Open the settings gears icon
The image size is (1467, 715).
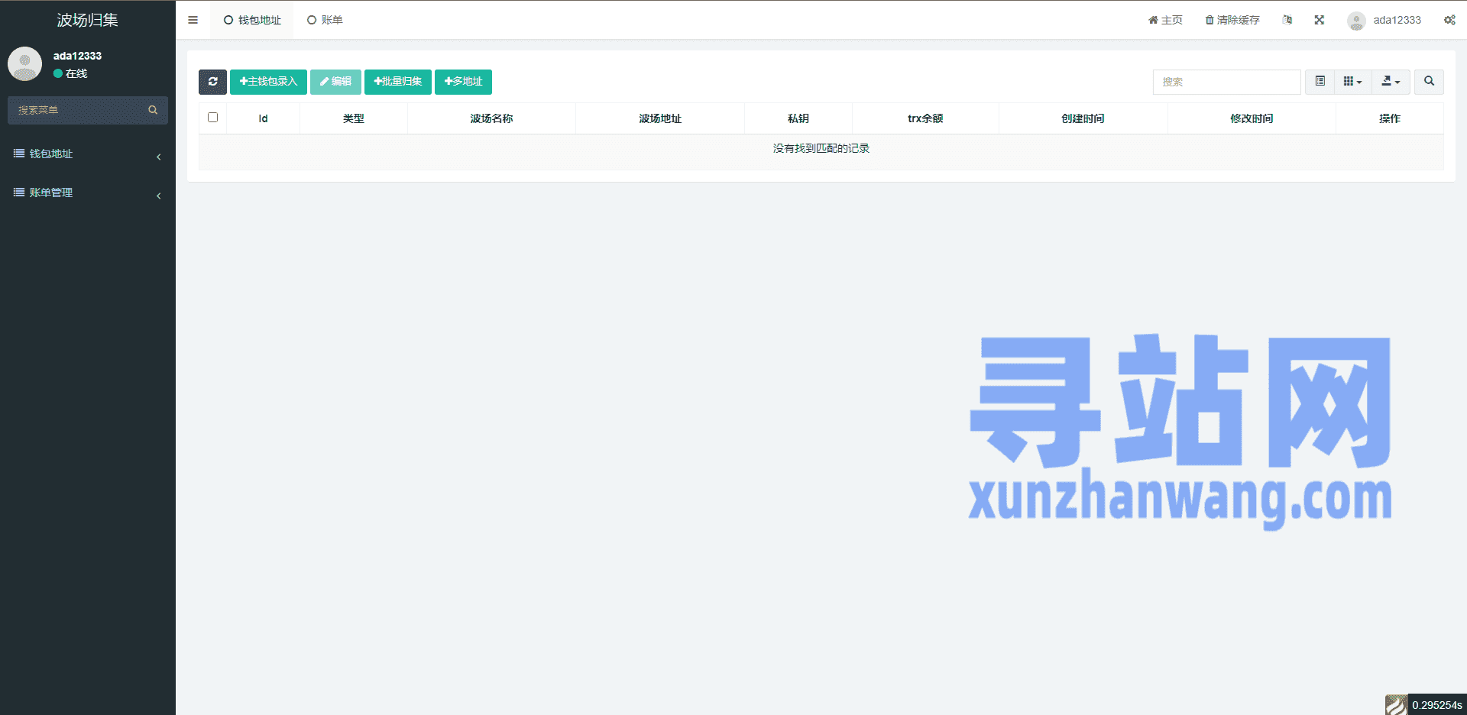1449,20
